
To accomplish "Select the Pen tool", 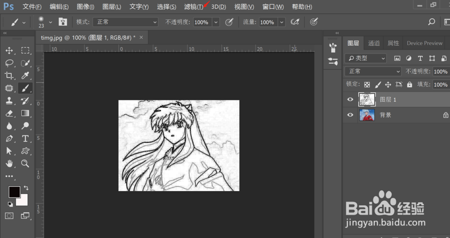I will [x=9, y=139].
